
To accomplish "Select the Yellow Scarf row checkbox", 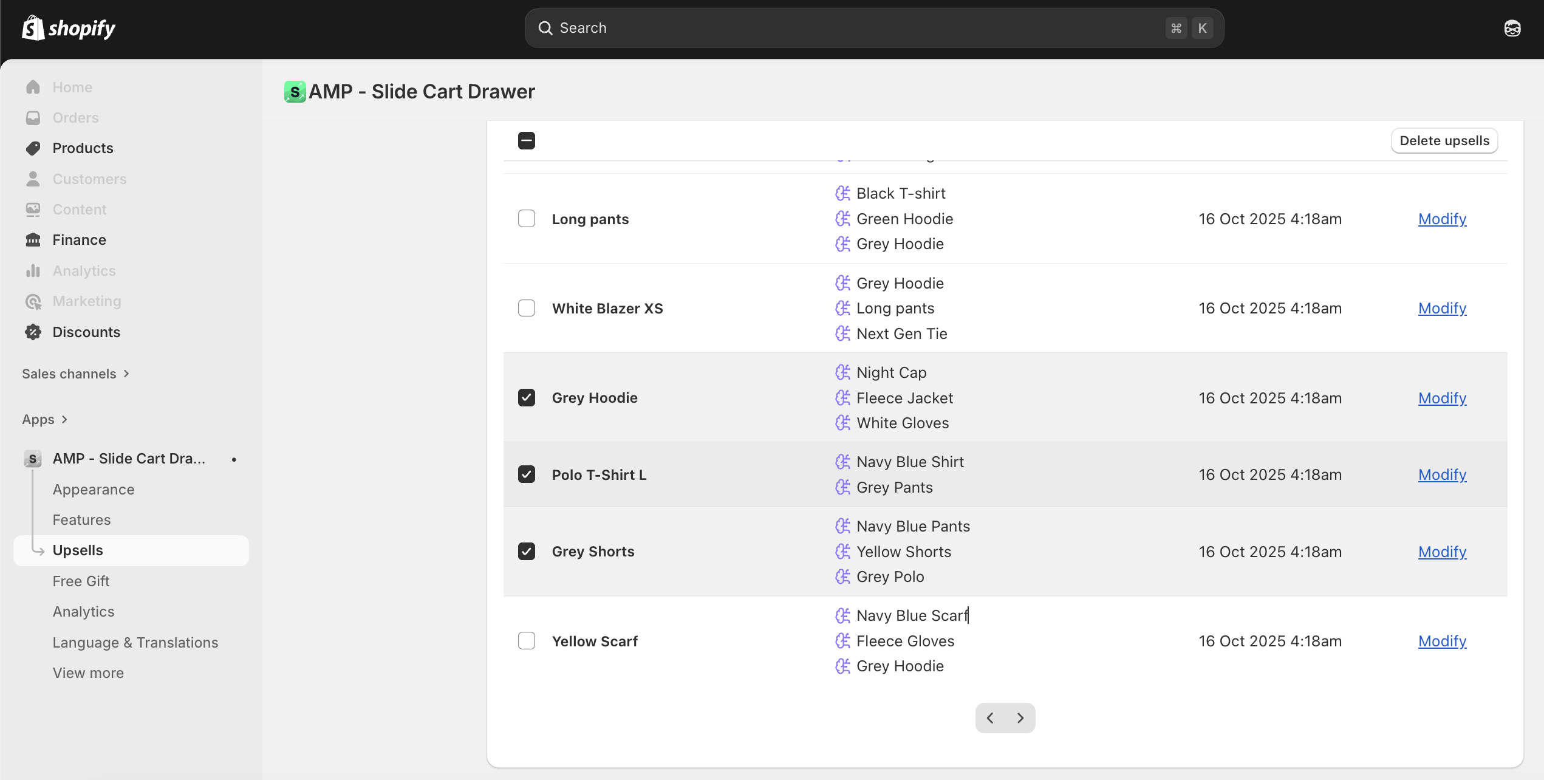I will pyautogui.click(x=527, y=641).
